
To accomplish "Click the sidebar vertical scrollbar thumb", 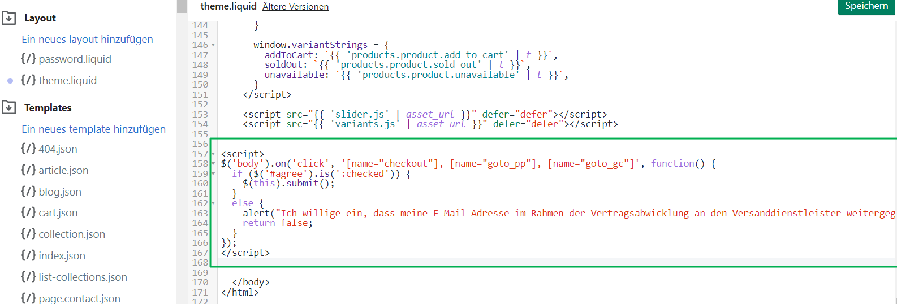I will coord(182,6).
